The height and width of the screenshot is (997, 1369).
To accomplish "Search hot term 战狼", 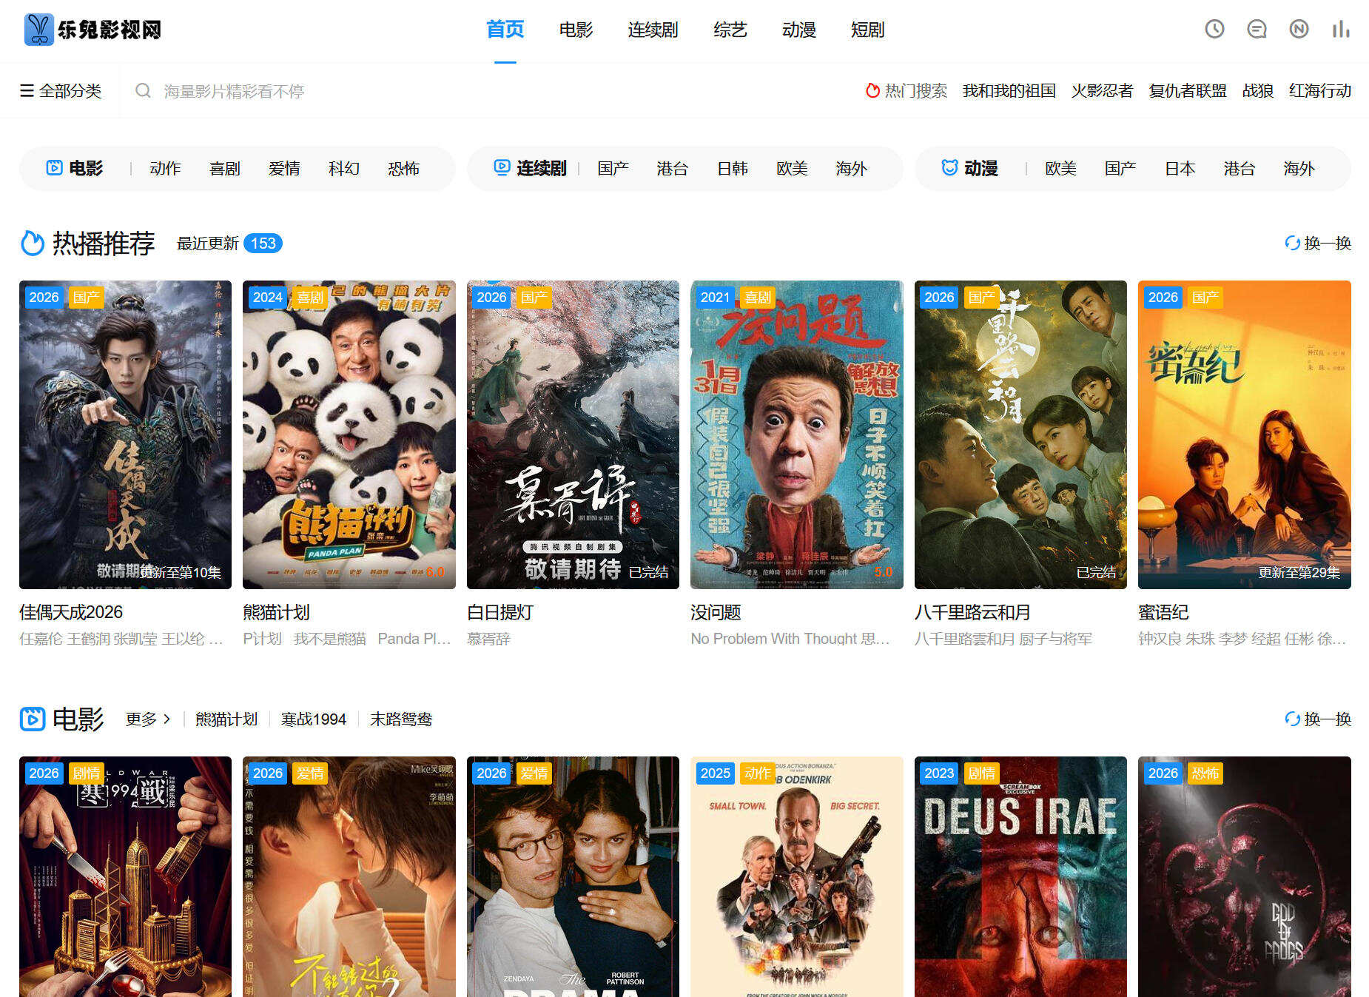I will 1258,91.
